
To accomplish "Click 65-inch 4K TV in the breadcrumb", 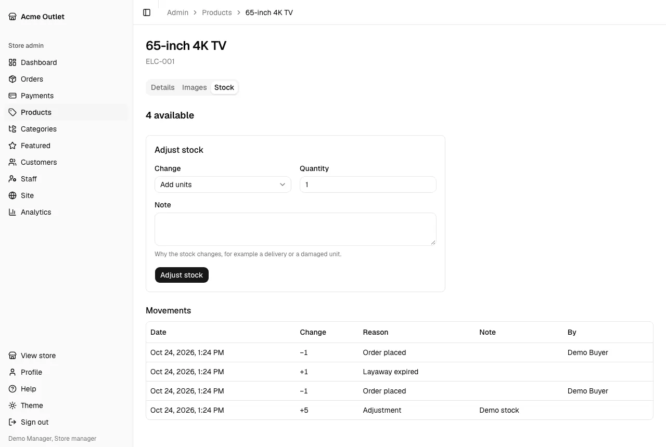I will point(269,12).
